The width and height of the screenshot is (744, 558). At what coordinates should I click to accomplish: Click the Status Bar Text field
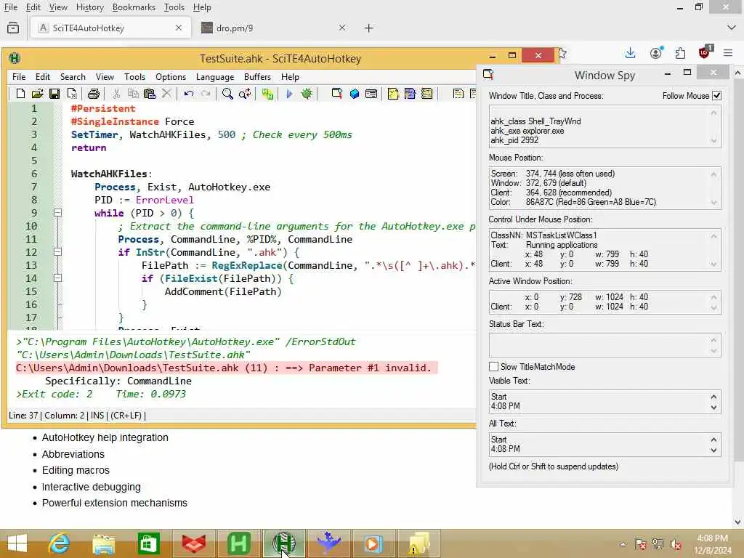[605, 345]
